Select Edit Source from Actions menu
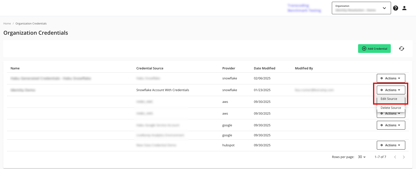The height and width of the screenshot is (169, 416). pyautogui.click(x=389, y=99)
